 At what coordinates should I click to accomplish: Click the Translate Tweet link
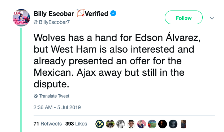click(54, 96)
